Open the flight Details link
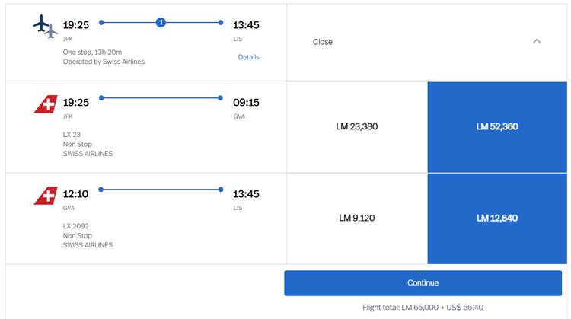 [x=248, y=57]
